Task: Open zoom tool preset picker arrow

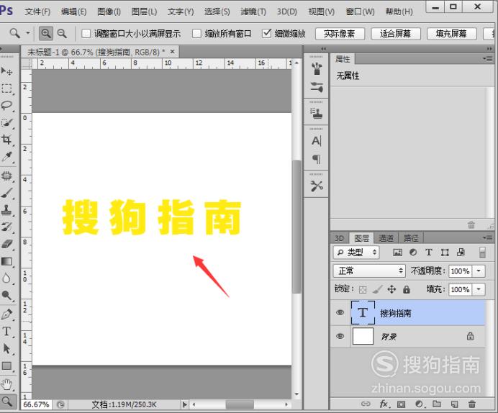Action: 28,33
